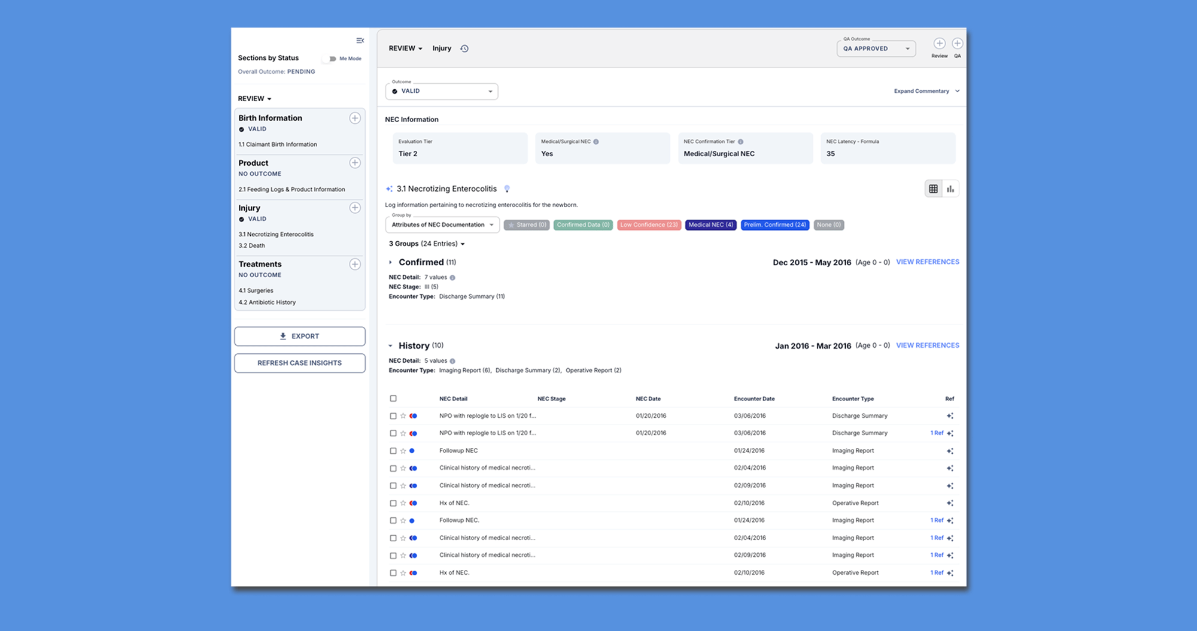Open the Outcome VALID dropdown
The width and height of the screenshot is (1197, 631).
click(442, 91)
